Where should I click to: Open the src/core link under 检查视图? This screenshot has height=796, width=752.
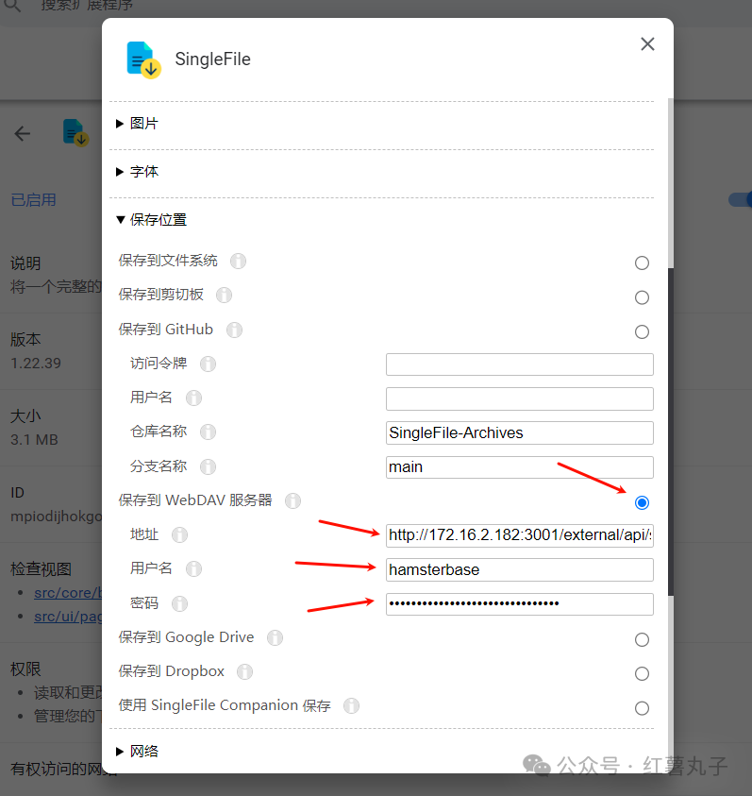pos(68,593)
